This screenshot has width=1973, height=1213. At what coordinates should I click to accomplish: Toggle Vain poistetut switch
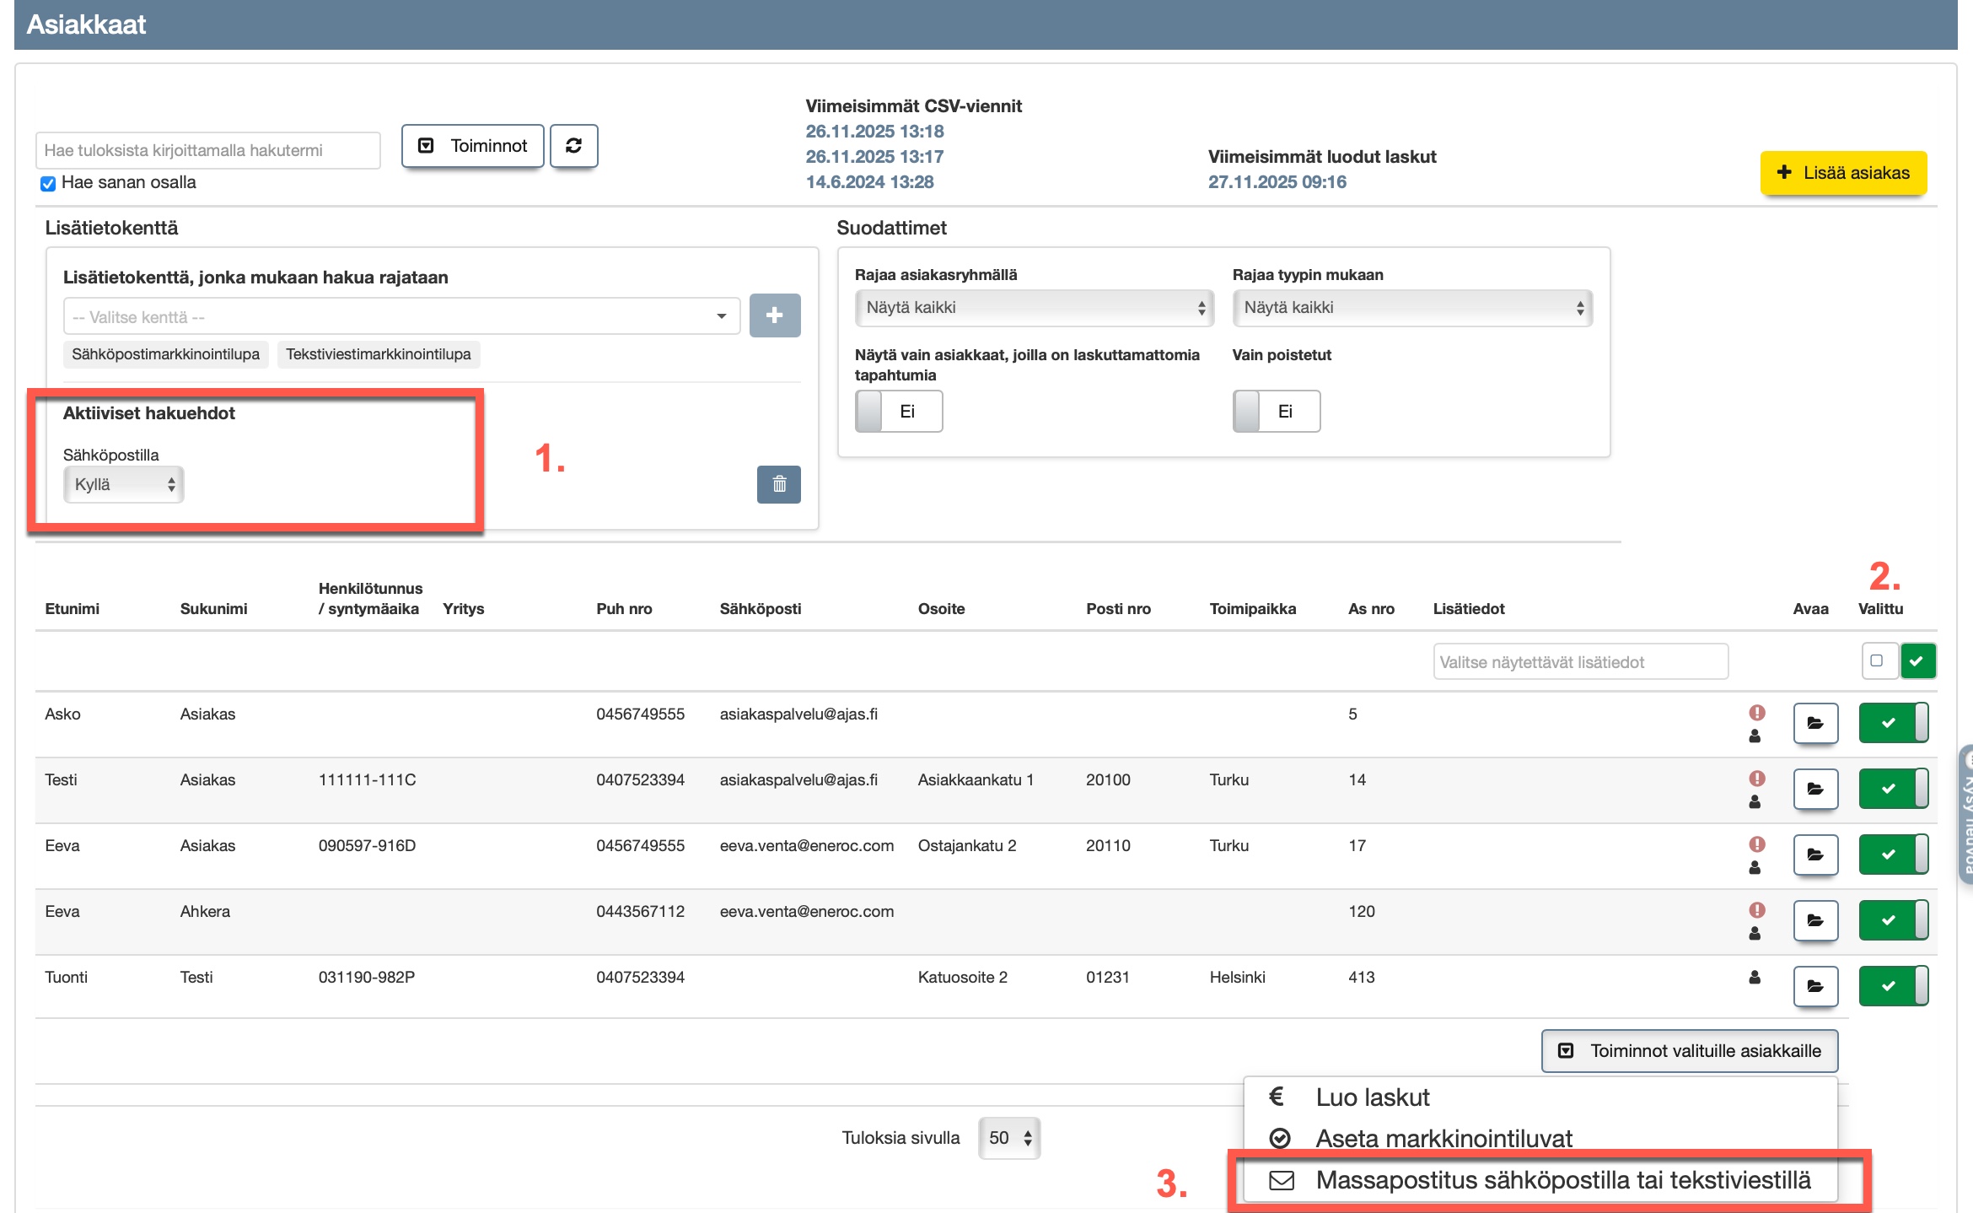click(x=1275, y=412)
